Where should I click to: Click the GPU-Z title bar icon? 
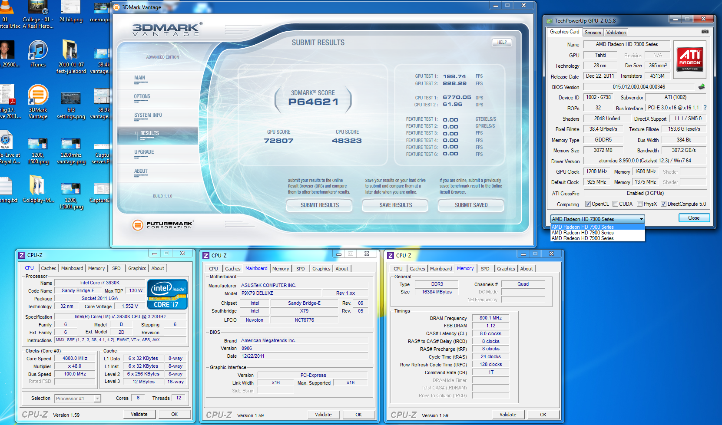[x=549, y=20]
